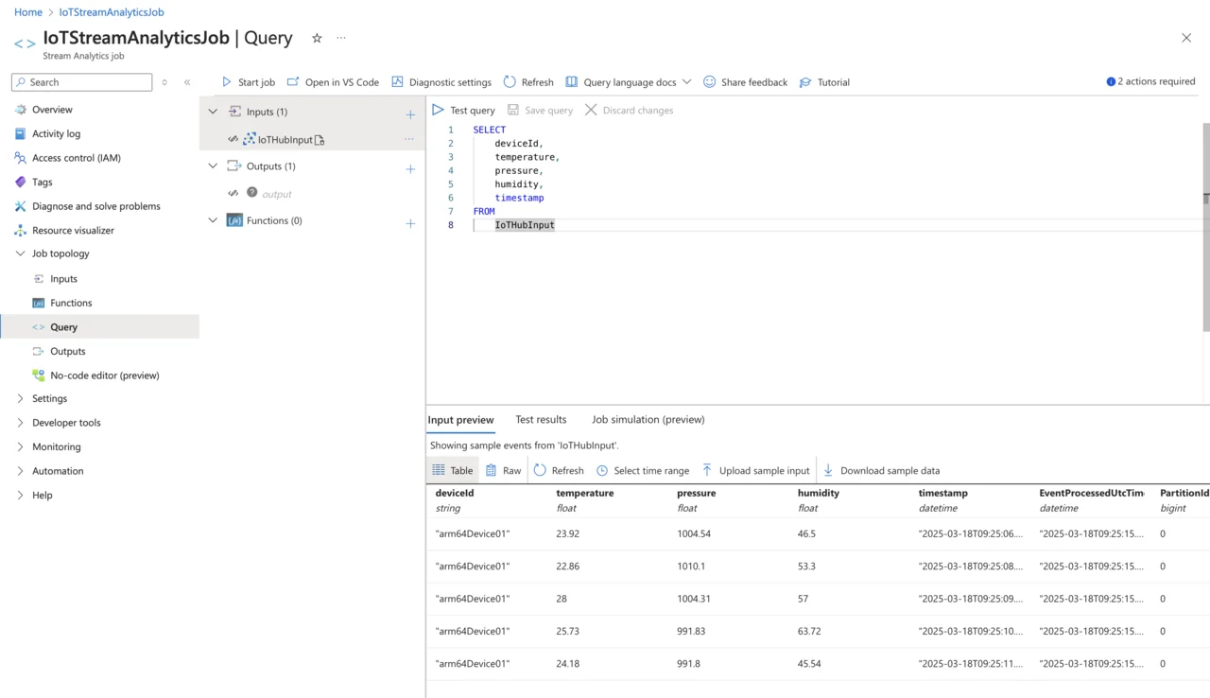Viewport: 1210px width, 698px height.
Task: Open the Job simulation (preview) tab
Action: click(648, 419)
